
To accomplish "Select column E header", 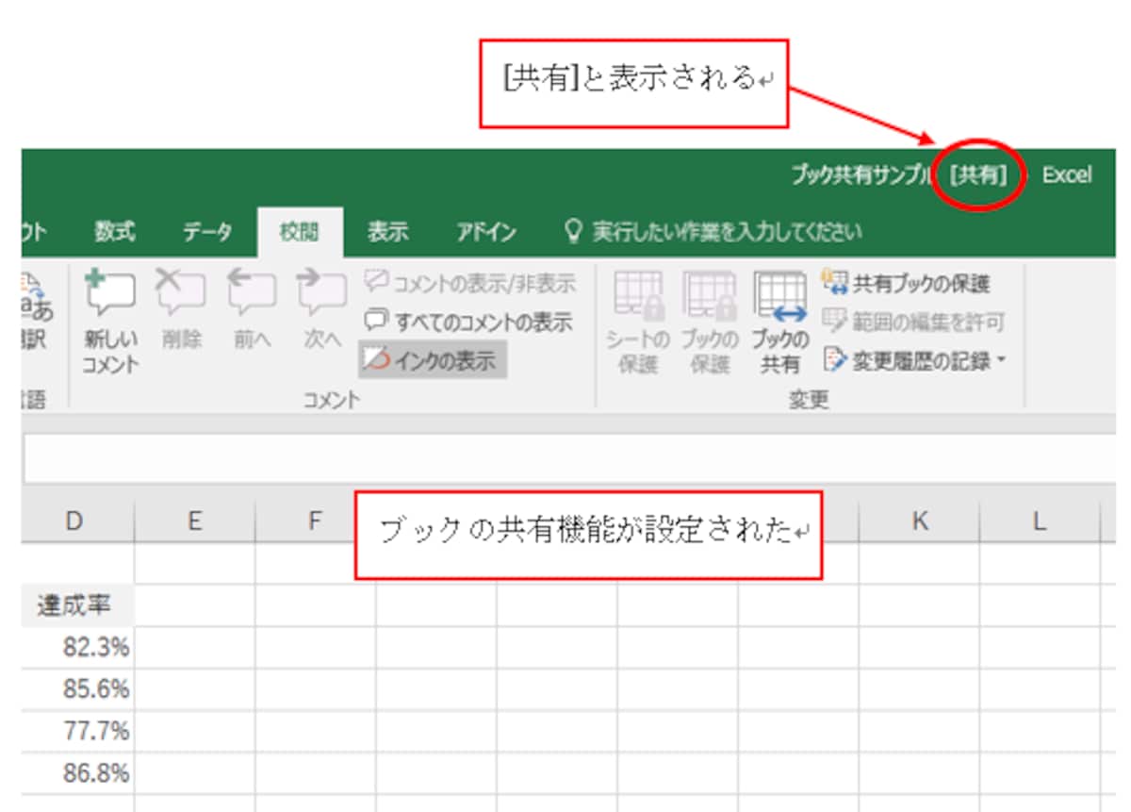I will click(194, 521).
